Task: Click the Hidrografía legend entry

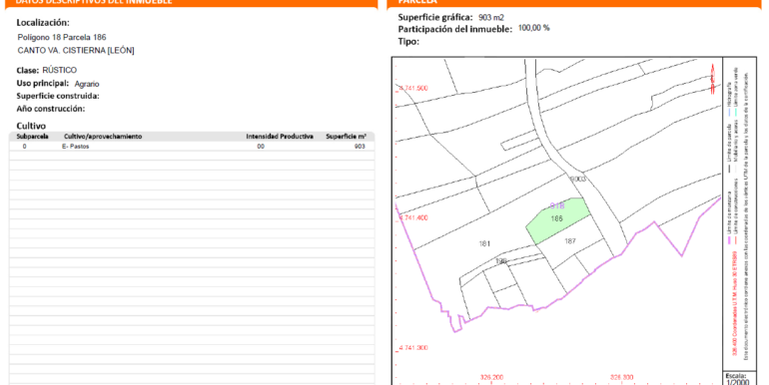Action: (x=729, y=100)
